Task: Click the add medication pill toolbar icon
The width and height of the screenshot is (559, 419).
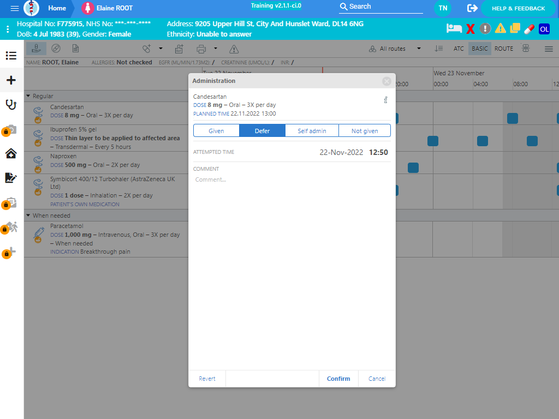Action: tap(146, 49)
